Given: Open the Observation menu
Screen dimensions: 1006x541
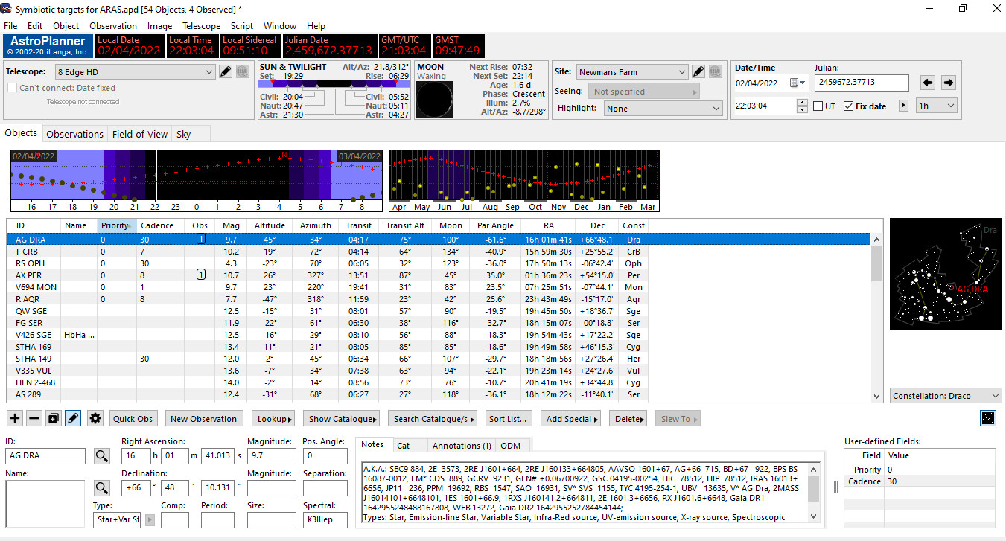Looking at the screenshot, I should coord(113,26).
